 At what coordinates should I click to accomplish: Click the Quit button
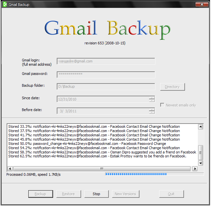tap(171, 194)
